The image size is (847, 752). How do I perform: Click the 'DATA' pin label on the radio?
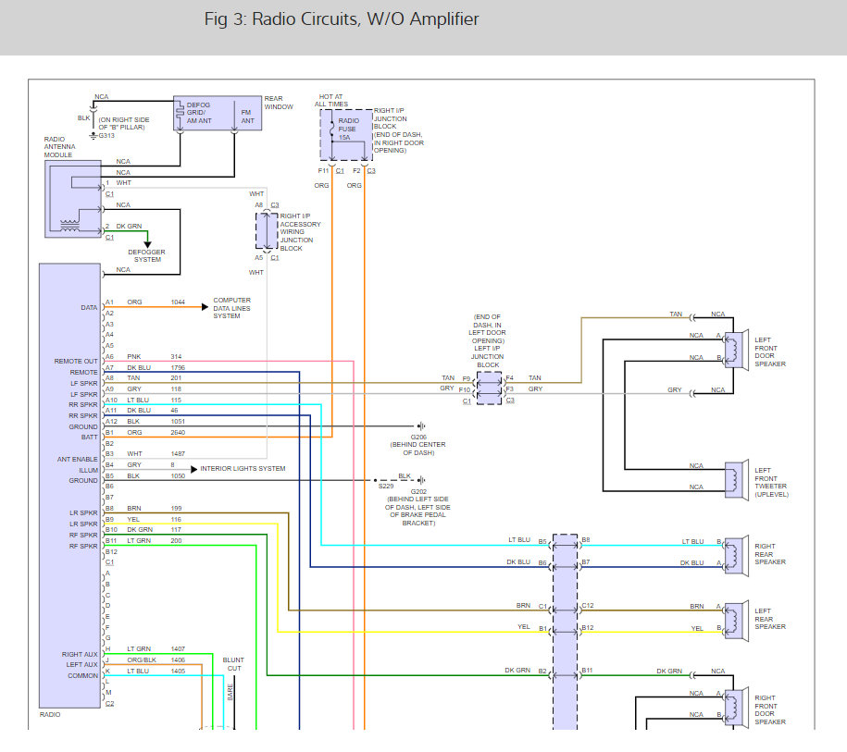pos(89,308)
